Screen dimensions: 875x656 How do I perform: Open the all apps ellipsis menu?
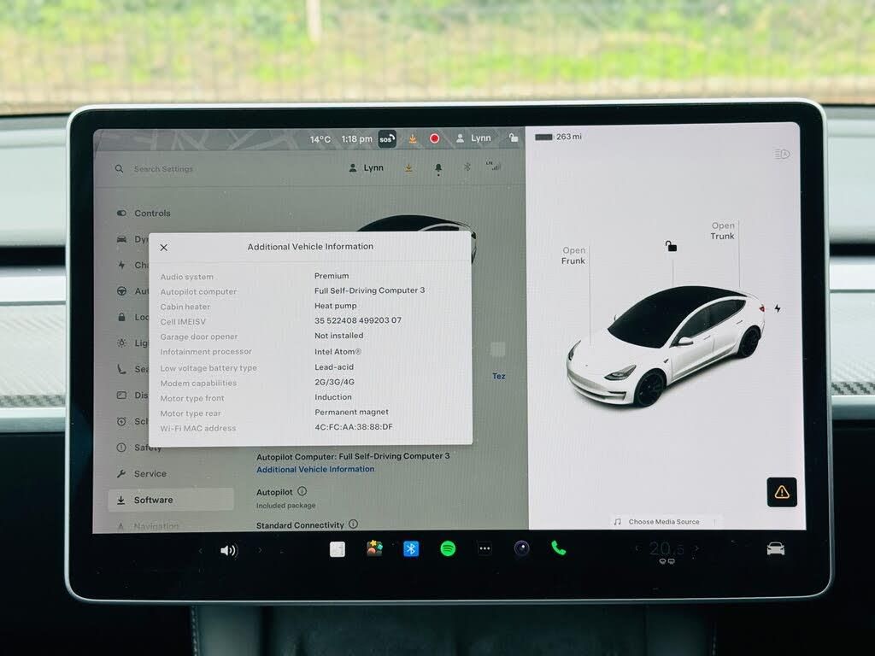(485, 549)
